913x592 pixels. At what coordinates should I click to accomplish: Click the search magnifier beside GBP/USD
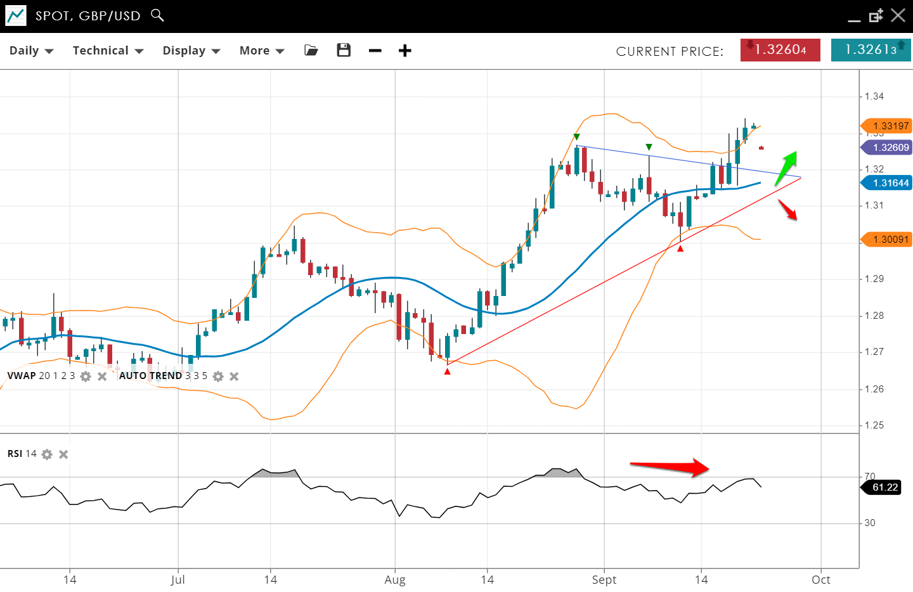coord(157,15)
